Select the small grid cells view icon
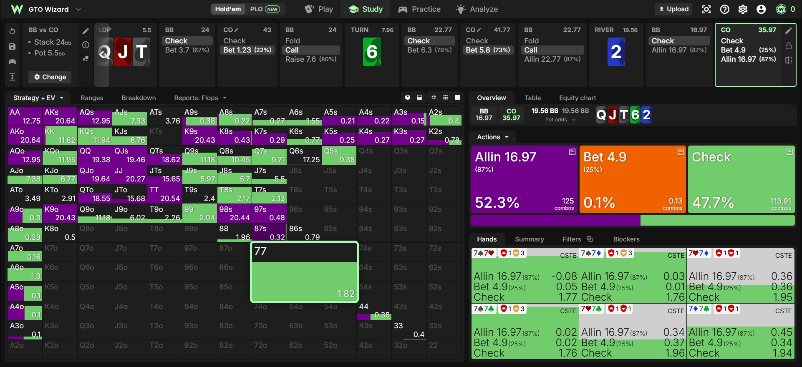Image resolution: width=802 pixels, height=367 pixels. (434, 98)
